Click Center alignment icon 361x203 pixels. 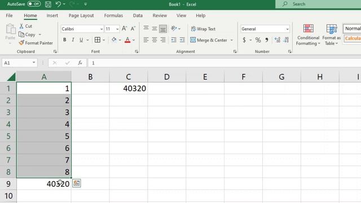point(155,40)
